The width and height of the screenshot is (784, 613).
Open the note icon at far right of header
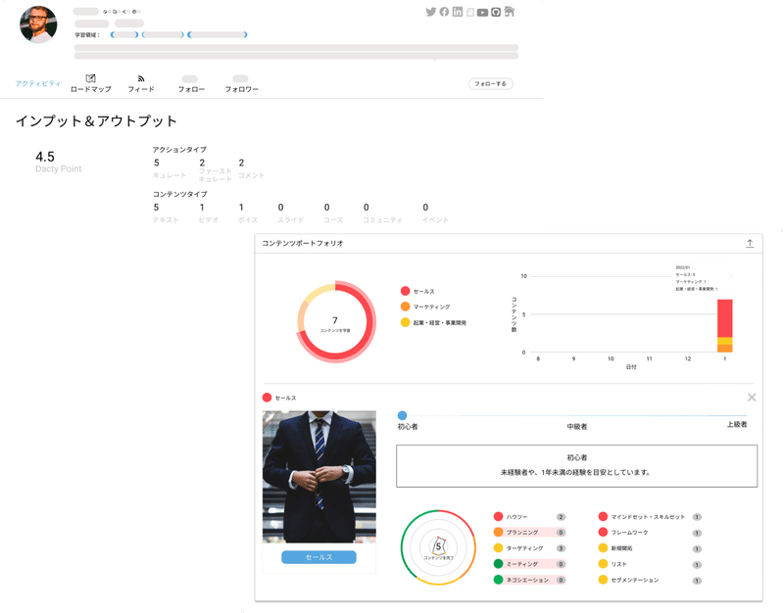coord(510,13)
